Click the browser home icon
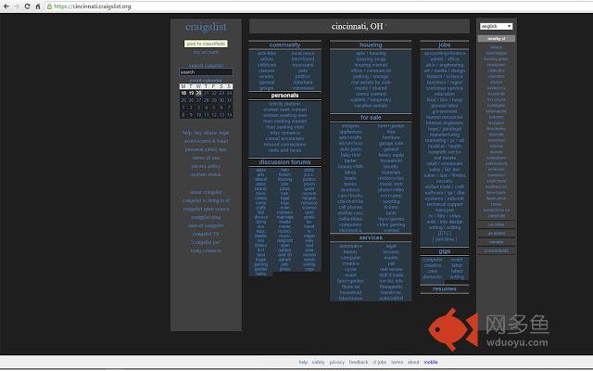593x371 pixels. coord(38,6)
